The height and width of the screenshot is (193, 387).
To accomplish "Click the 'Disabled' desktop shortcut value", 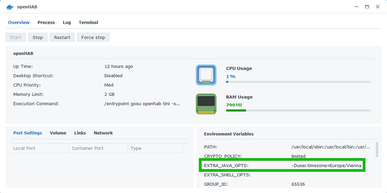I will tap(113, 76).
